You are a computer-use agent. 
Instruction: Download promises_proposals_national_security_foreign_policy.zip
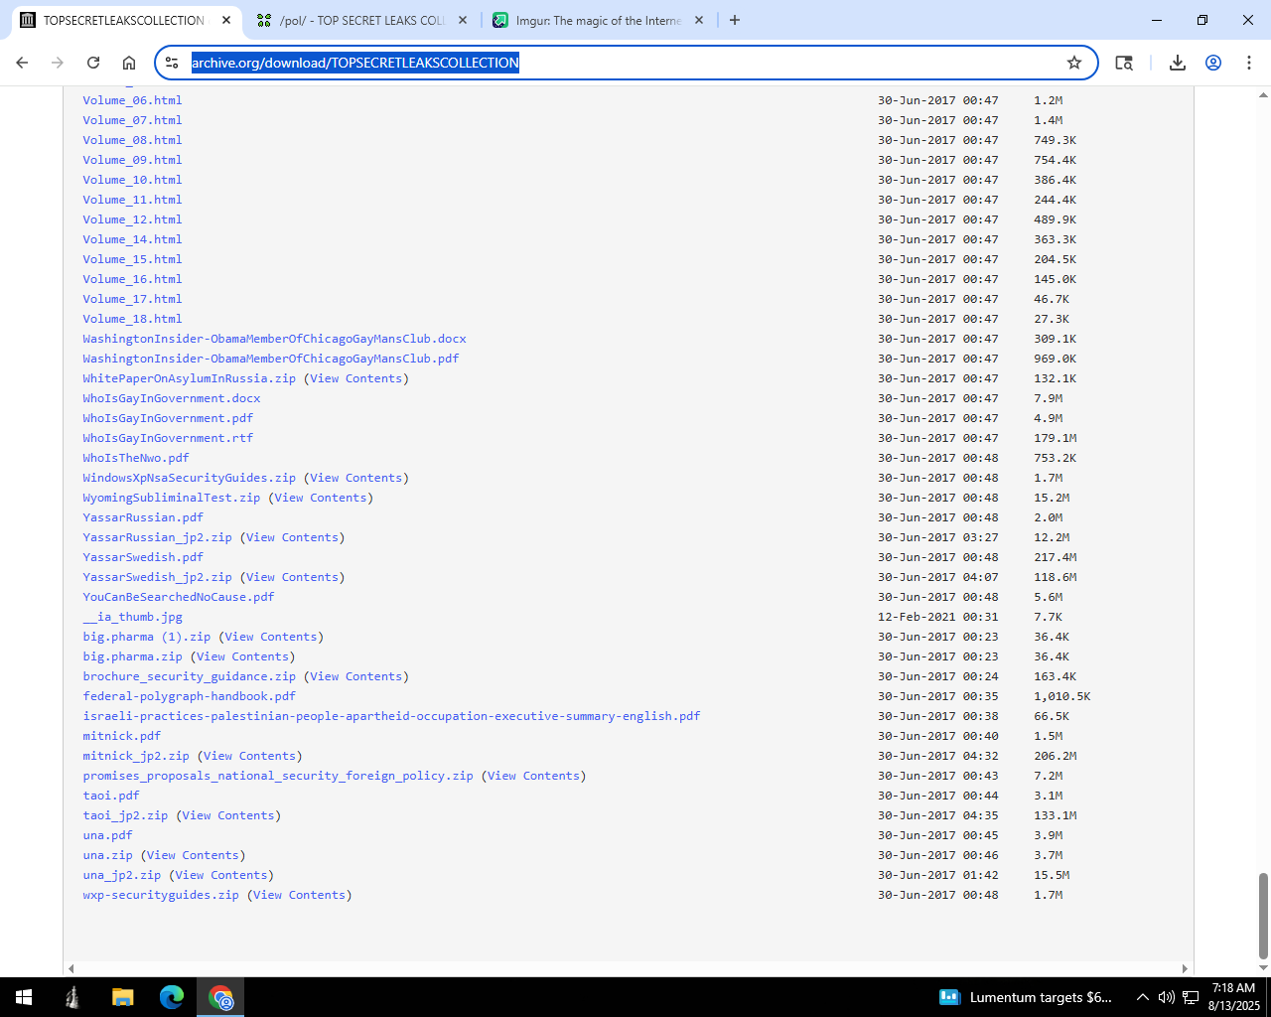click(x=278, y=776)
